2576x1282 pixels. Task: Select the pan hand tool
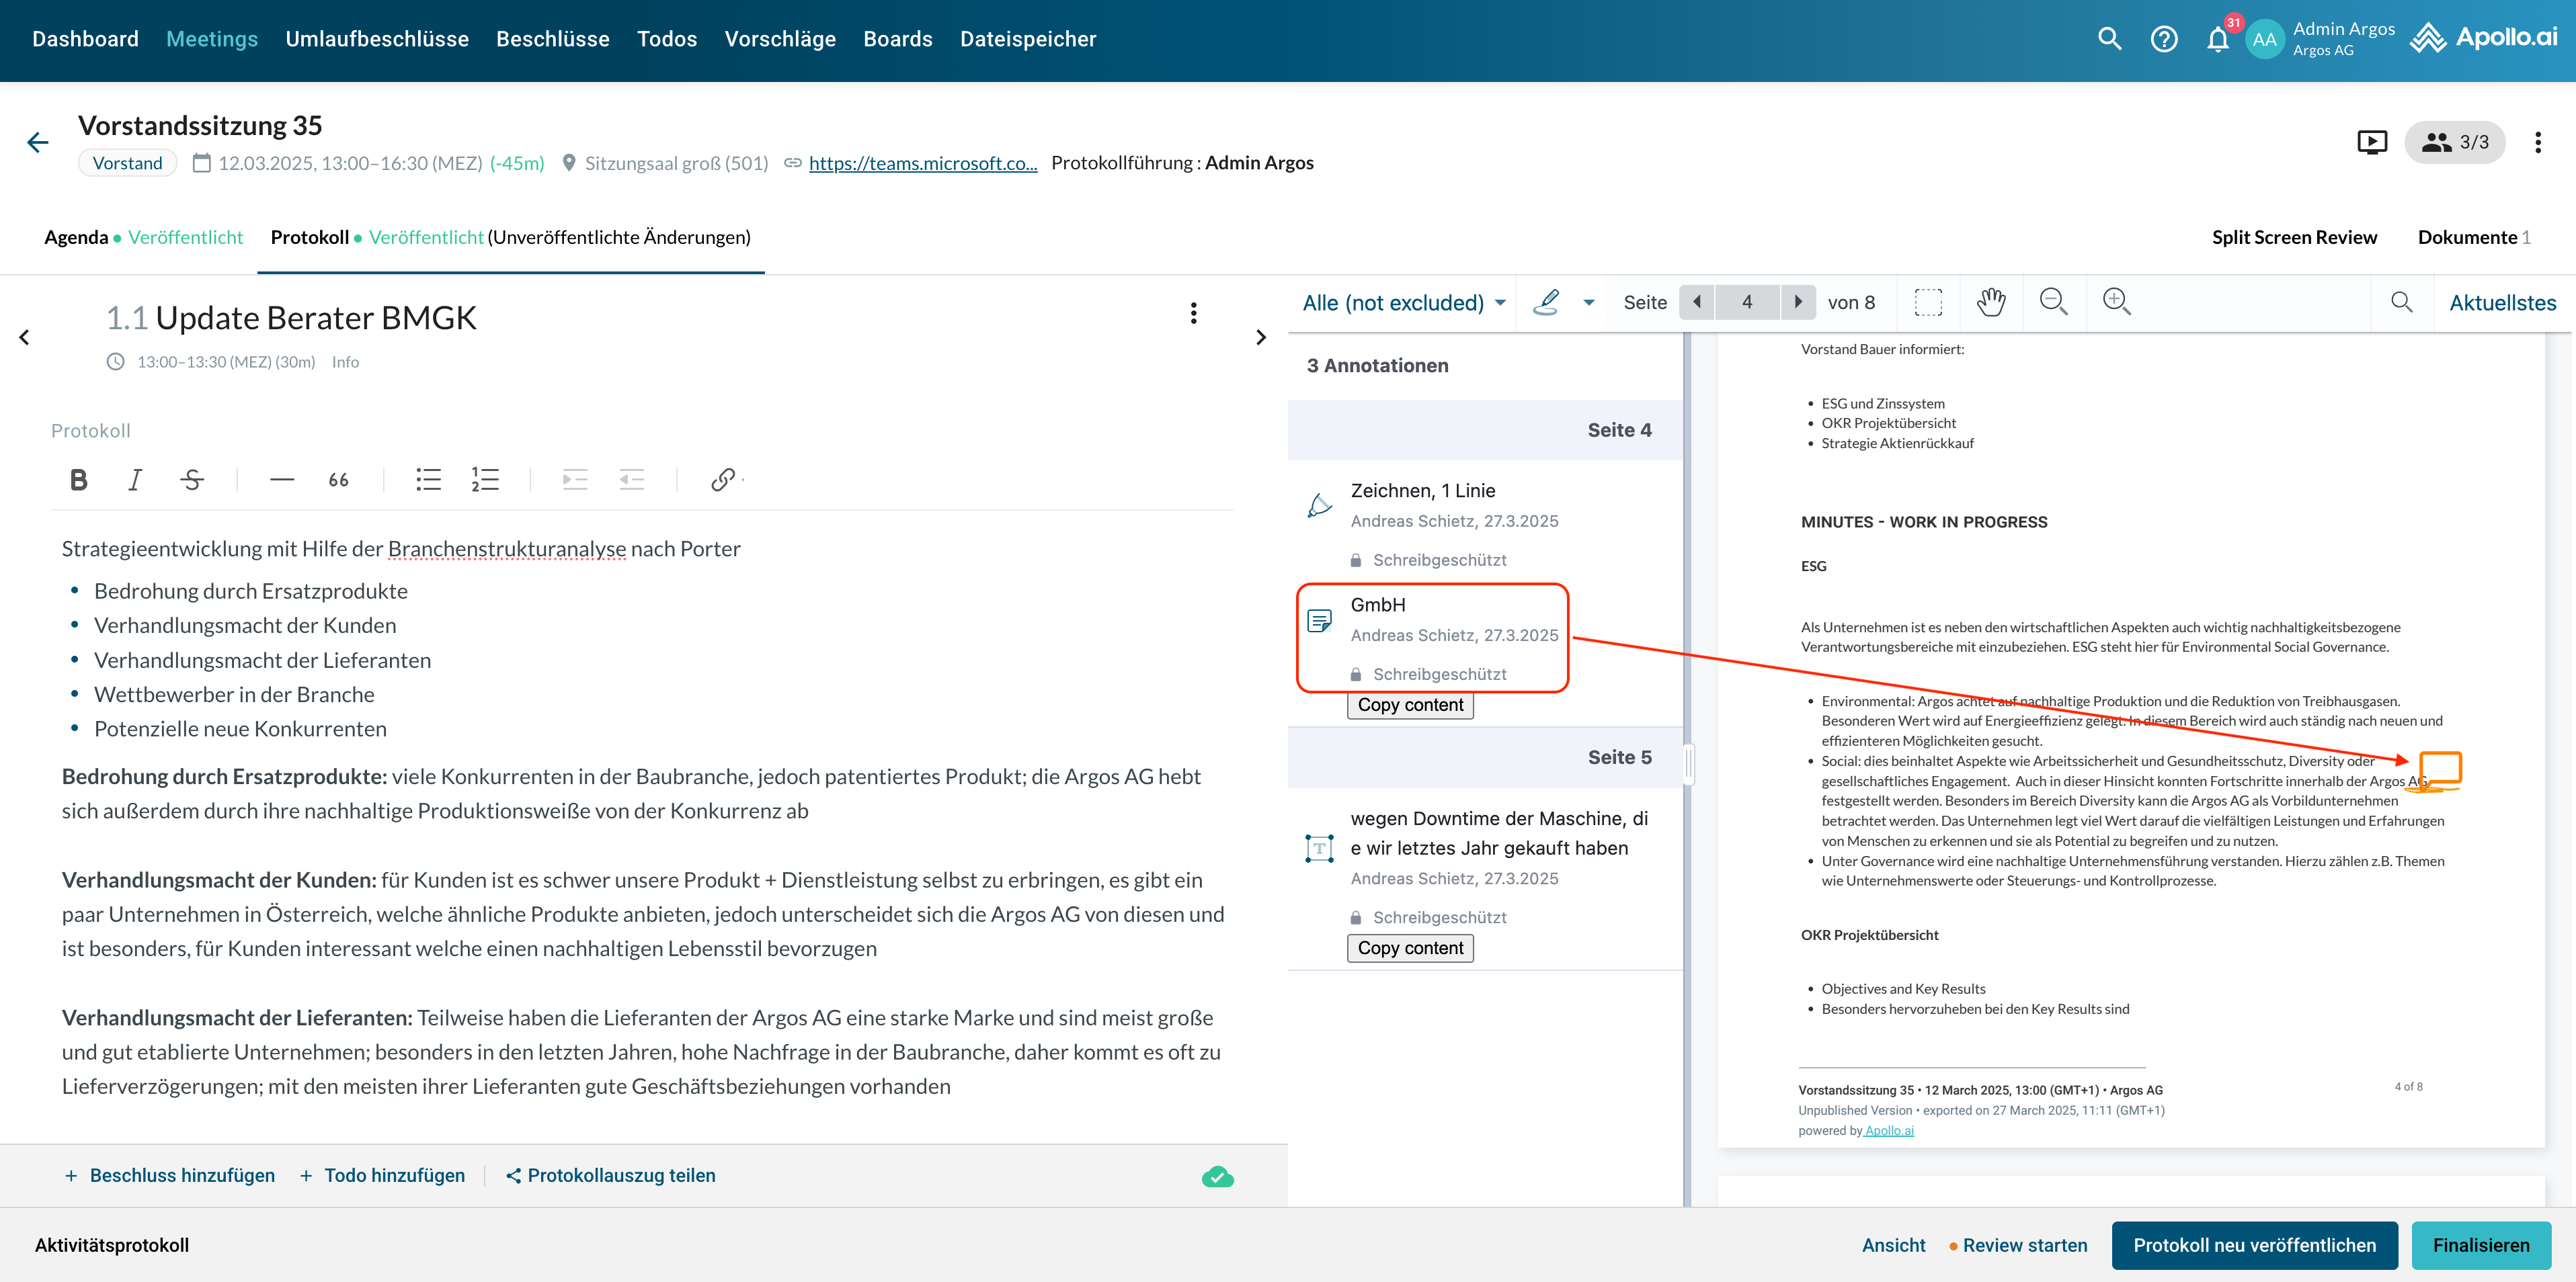tap(1990, 302)
